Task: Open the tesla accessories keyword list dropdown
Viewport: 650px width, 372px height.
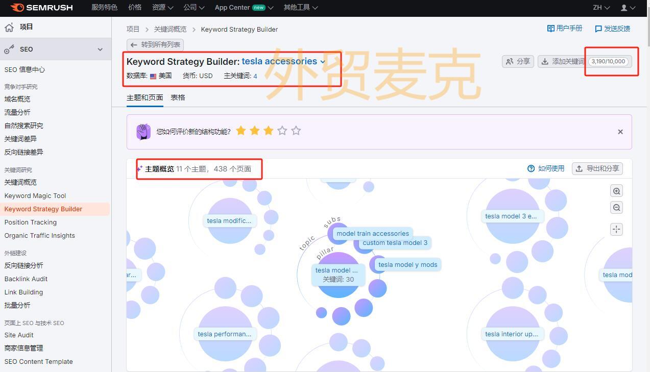Action: point(322,61)
